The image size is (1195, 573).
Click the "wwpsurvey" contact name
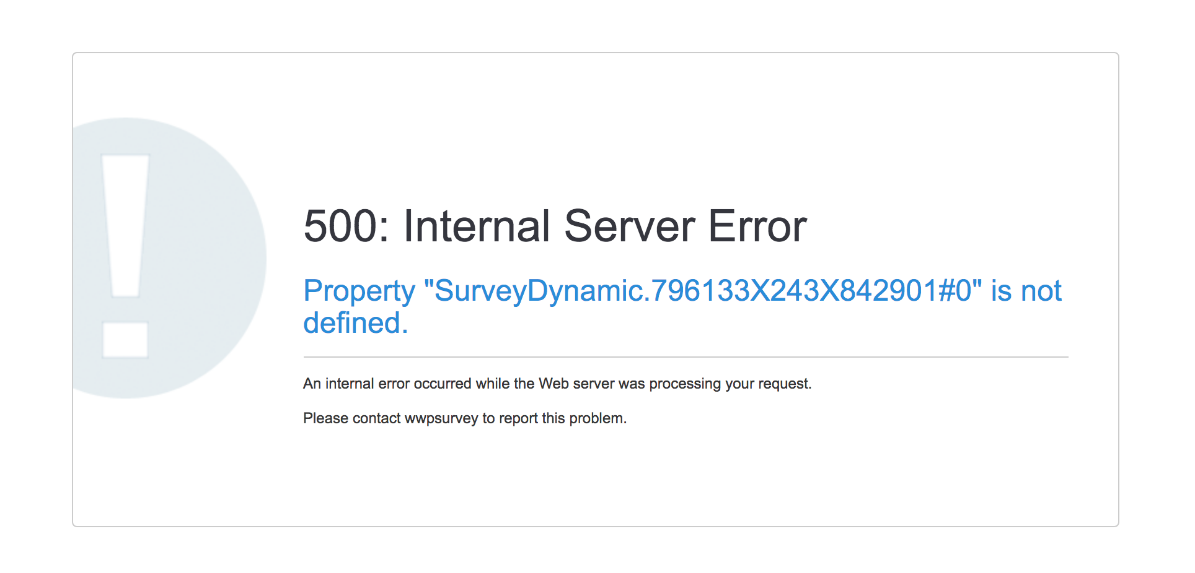coord(441,418)
